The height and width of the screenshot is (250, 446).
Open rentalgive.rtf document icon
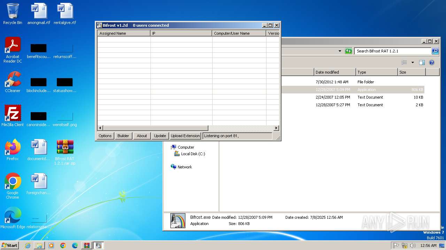[65, 14]
